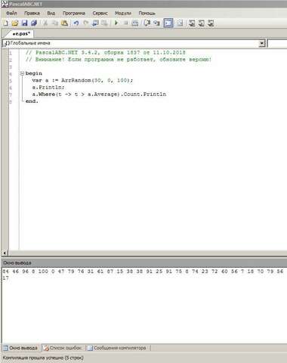Click the Save All icon
The width and height of the screenshot is (287, 363).
click(x=34, y=23)
